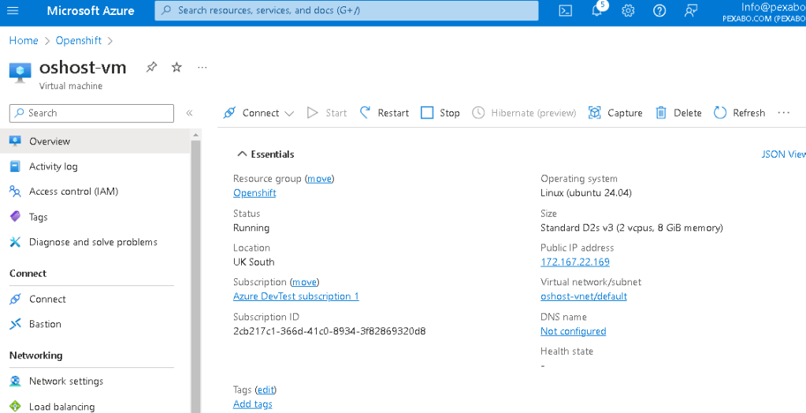The height and width of the screenshot is (413, 806).
Task: Mark oshost-vm as favorite with star
Action: 176,67
